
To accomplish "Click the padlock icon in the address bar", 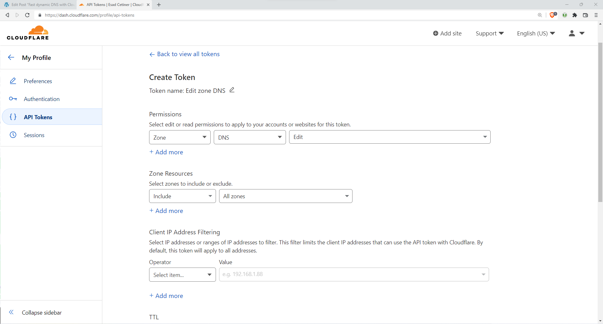I will click(40, 15).
